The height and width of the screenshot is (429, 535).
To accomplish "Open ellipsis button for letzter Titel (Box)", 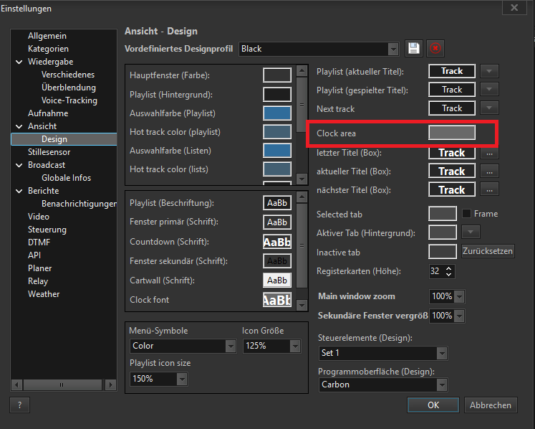I will coord(489,153).
